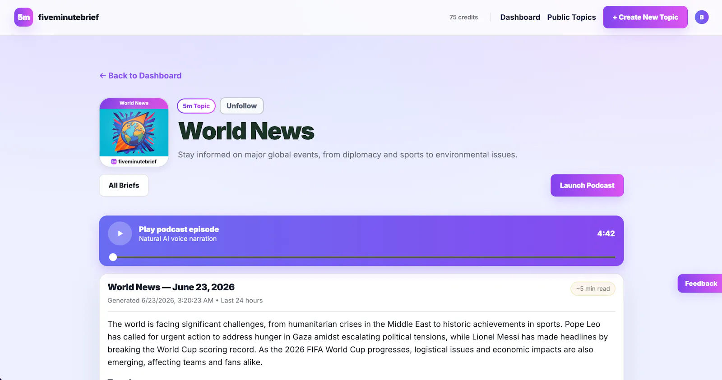Screen dimensions: 722x380
Task: Click the fiveminutebrief brand name
Action: click(69, 17)
